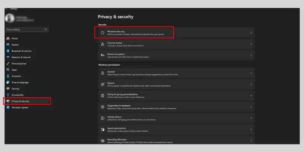Expand Windows Security using its chevron

pos(251,33)
